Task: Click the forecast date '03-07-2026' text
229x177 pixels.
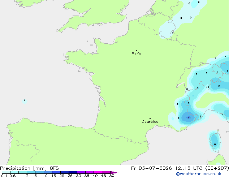Action: pos(155,168)
